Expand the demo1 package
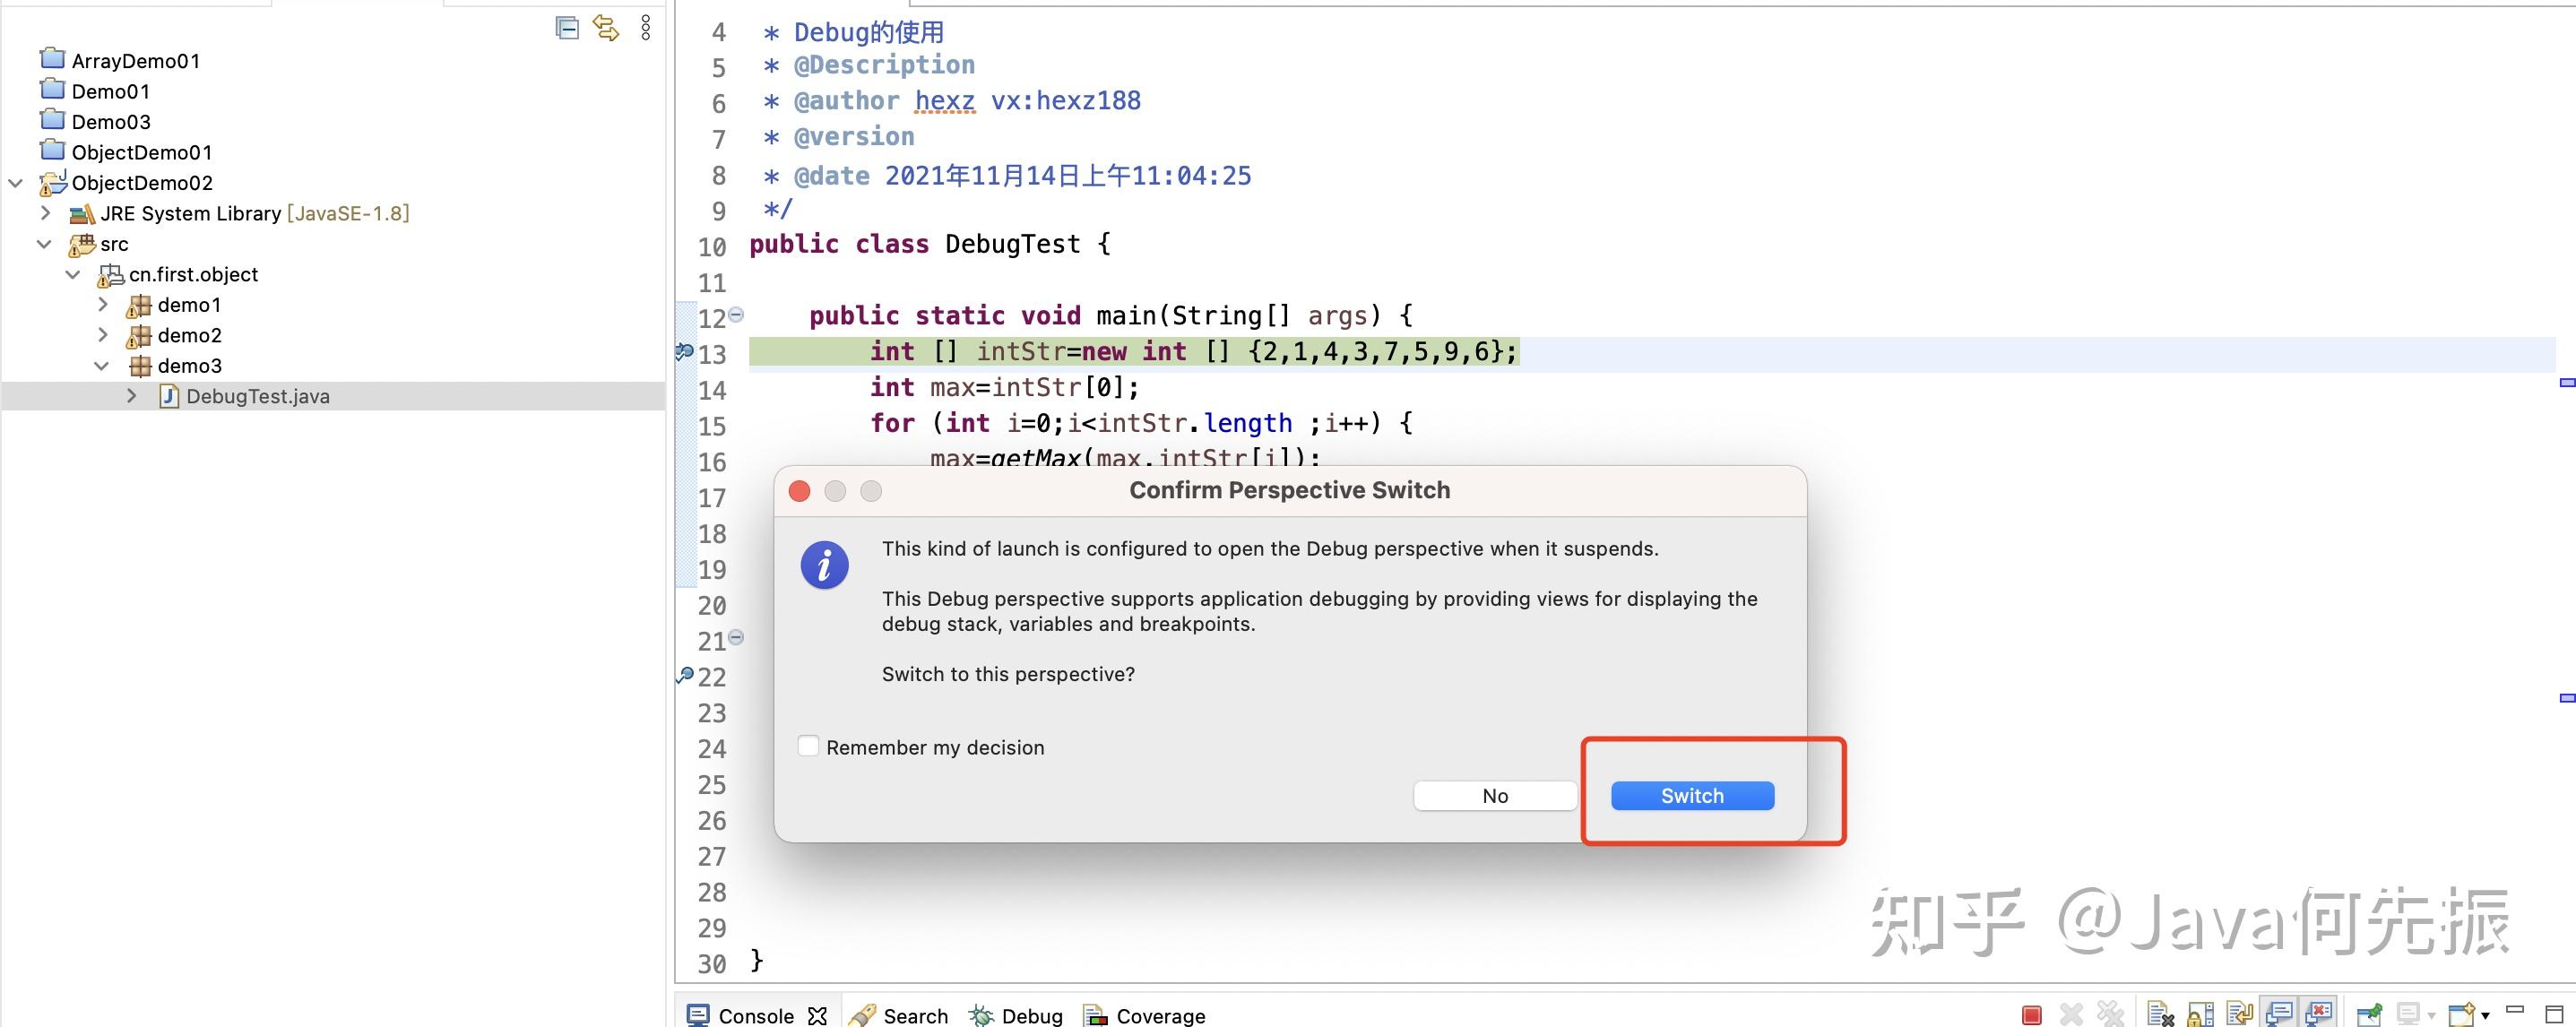The width and height of the screenshot is (2576, 1027). pos(103,304)
